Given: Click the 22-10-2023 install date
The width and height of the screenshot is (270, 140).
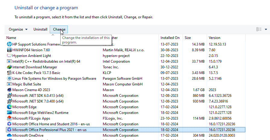Looking at the screenshot, I should (169, 56).
